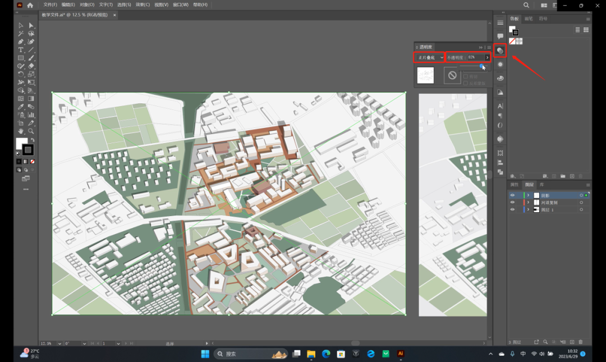
Task: Select the Direct Selection (white arrow) tool
Action: (x=31, y=25)
